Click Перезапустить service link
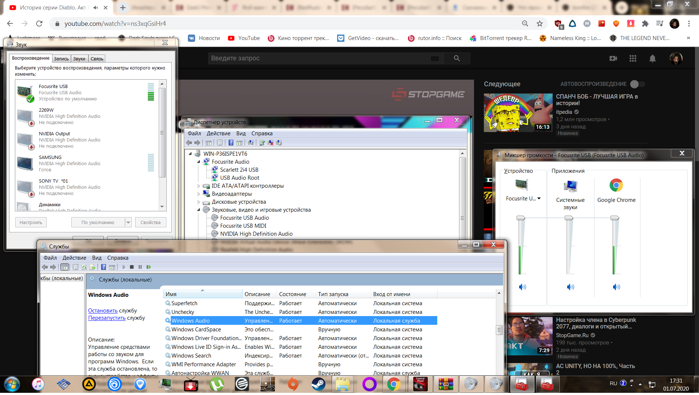699x395 pixels. (107, 318)
